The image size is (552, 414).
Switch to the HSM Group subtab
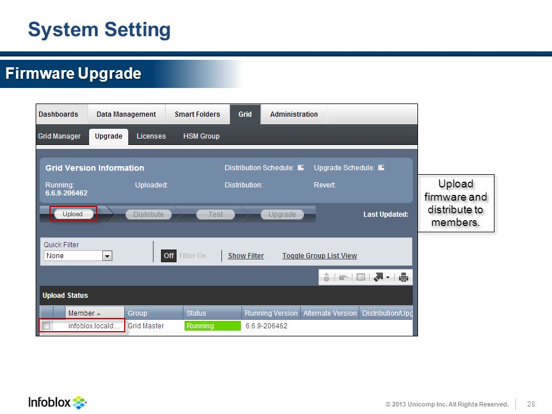[x=201, y=136]
